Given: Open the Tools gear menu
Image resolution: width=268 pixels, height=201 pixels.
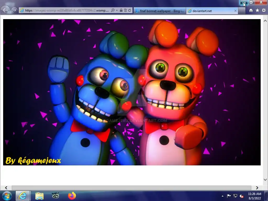Looking at the screenshot, I should coord(264,10).
